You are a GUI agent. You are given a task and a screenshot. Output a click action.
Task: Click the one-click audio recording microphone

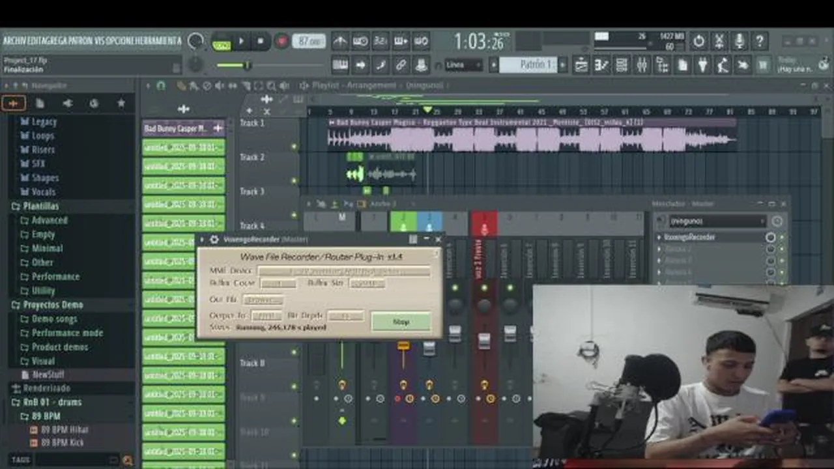740,42
